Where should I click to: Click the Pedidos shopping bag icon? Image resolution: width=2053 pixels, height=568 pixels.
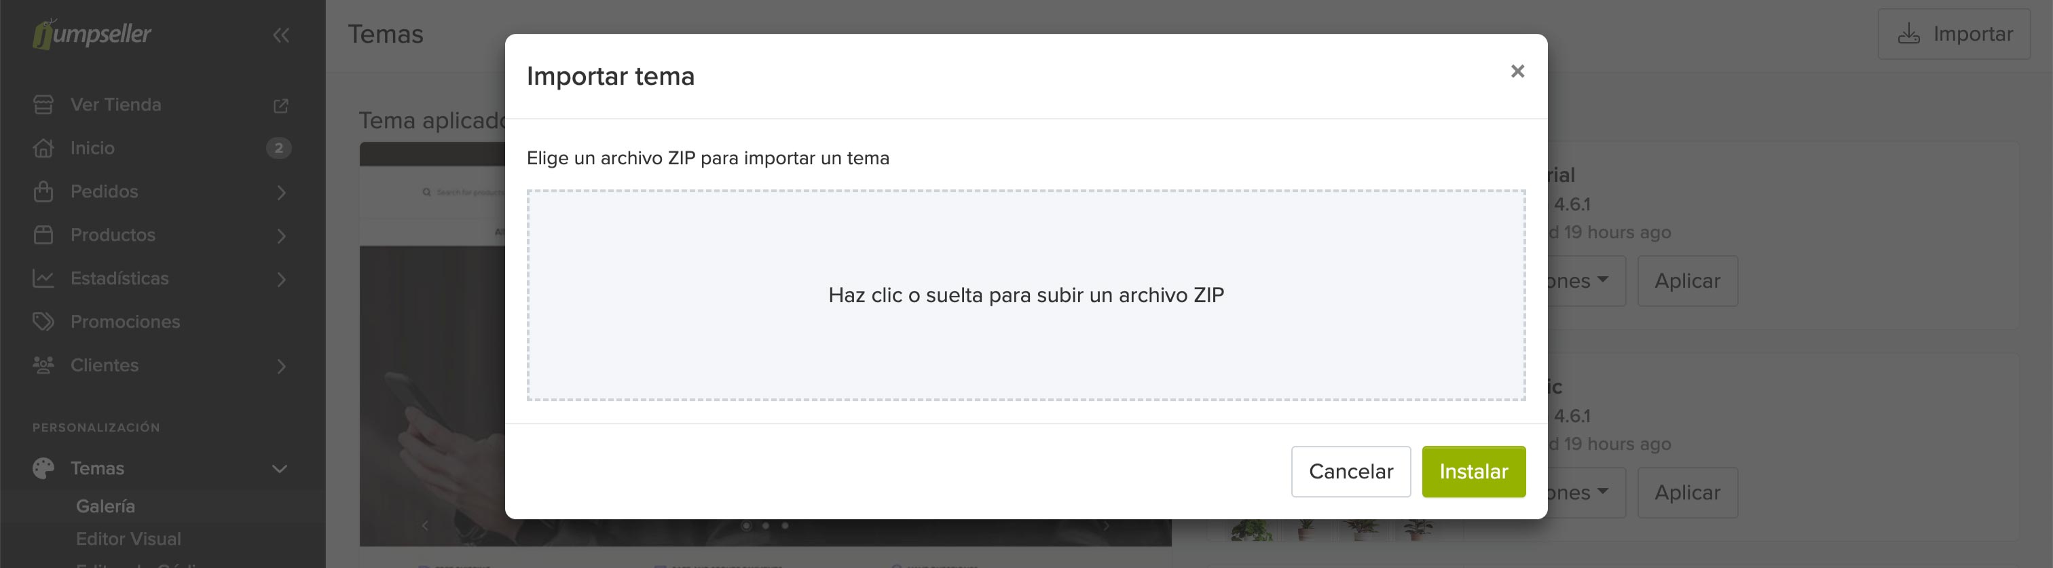[44, 191]
